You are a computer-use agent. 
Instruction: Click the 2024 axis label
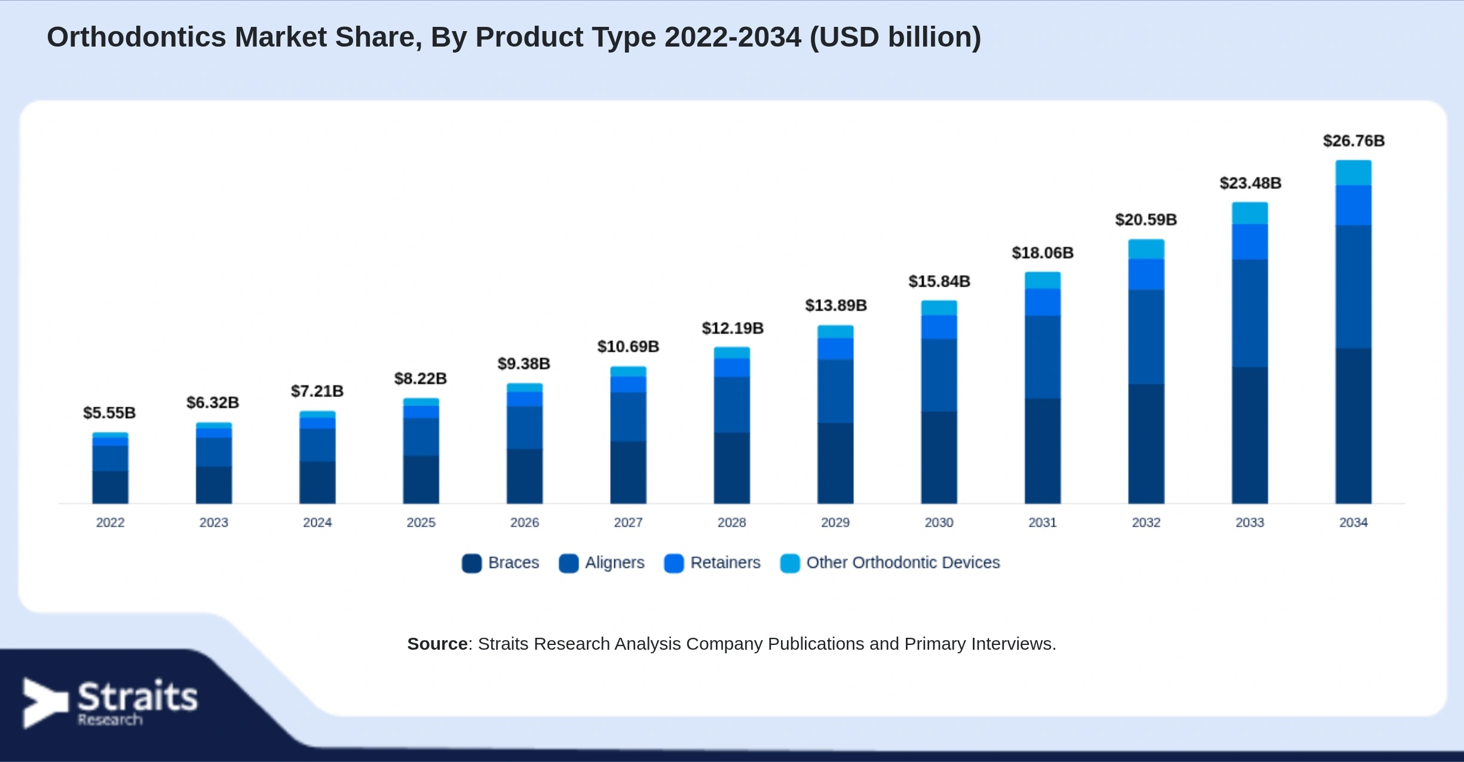(x=317, y=523)
